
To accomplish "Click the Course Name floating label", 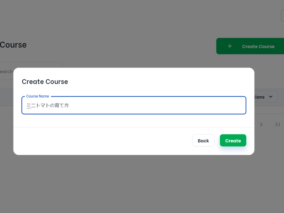I will [x=38, y=96].
